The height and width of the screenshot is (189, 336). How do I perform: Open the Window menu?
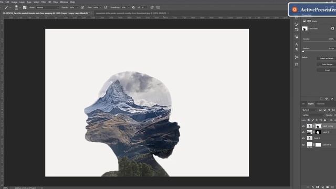[64, 2]
